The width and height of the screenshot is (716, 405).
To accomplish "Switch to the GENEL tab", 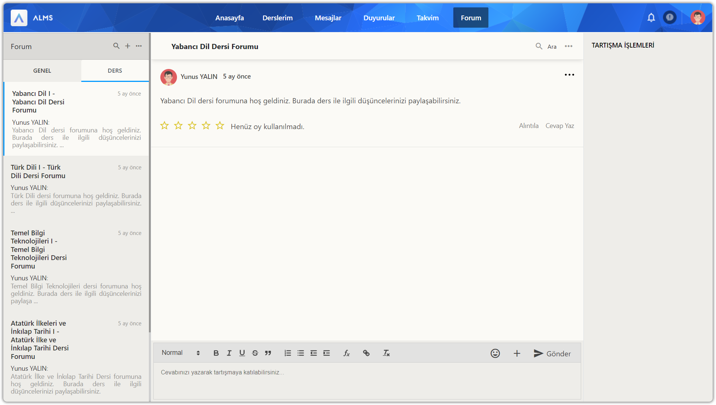I will click(42, 70).
